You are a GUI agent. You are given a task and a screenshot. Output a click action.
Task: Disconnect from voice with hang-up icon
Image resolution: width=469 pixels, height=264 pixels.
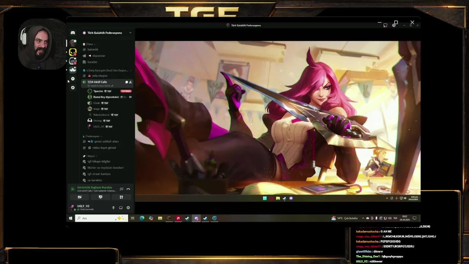pyautogui.click(x=128, y=189)
